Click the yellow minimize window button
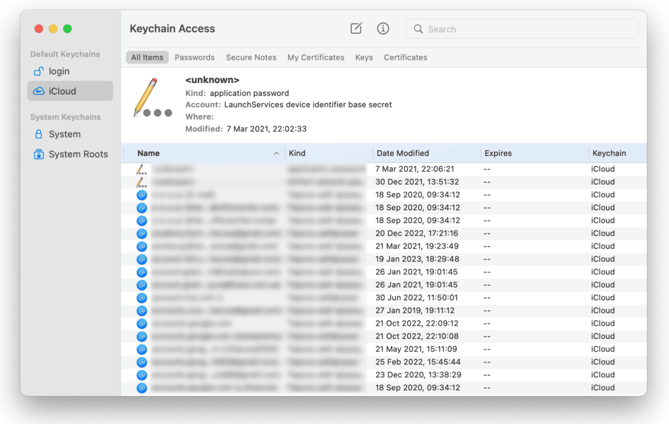Viewport: 669px width, 424px height. pyautogui.click(x=53, y=29)
